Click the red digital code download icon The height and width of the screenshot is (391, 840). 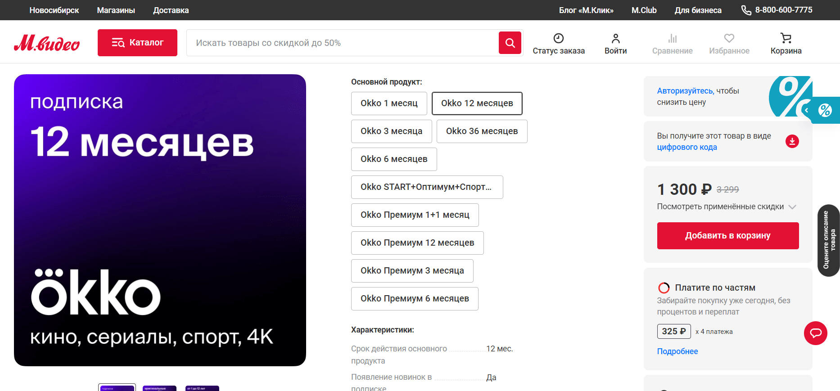point(792,141)
